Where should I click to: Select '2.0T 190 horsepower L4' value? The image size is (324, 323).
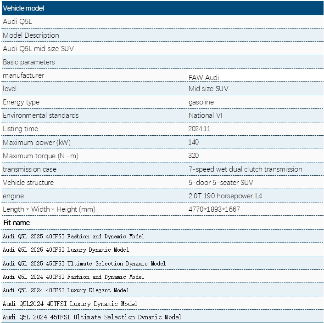click(225, 196)
